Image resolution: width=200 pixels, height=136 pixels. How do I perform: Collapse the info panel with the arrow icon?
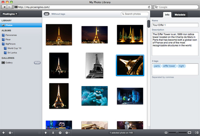coord(196,132)
